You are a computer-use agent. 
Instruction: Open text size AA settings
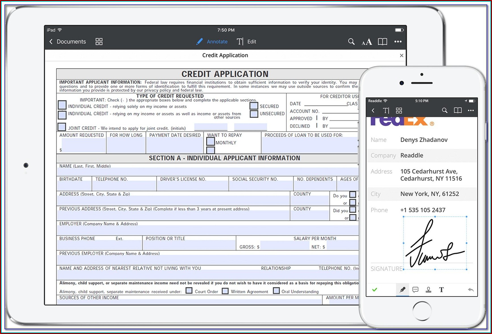point(367,42)
